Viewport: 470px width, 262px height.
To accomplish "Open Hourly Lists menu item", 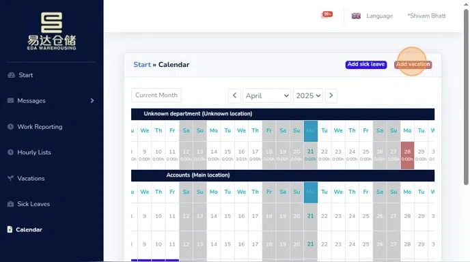I will (34, 152).
